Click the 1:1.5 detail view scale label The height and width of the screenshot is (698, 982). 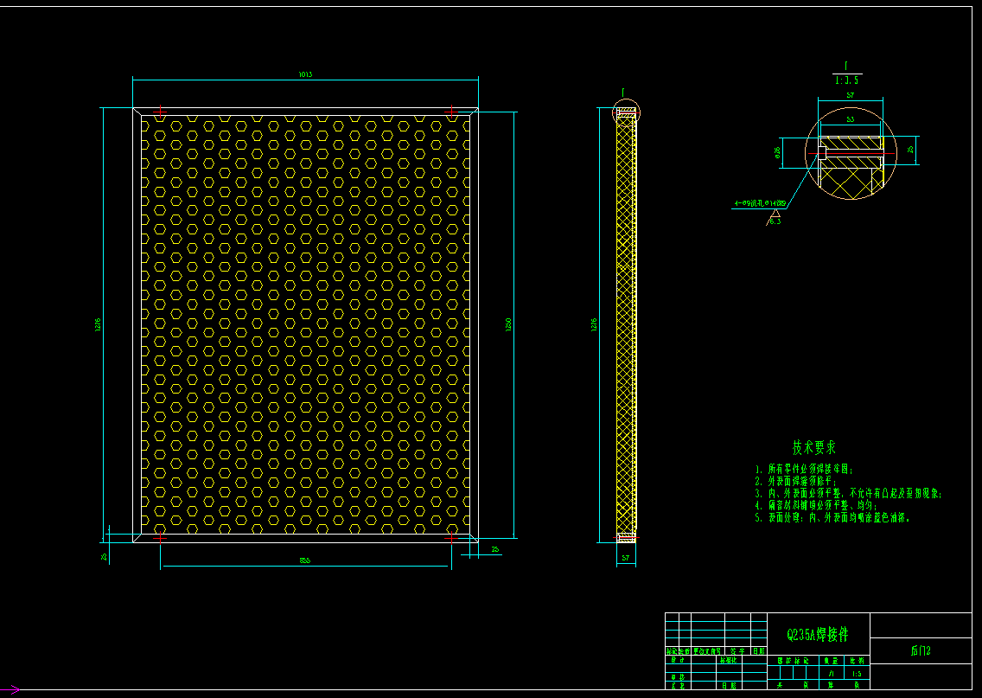pos(847,80)
